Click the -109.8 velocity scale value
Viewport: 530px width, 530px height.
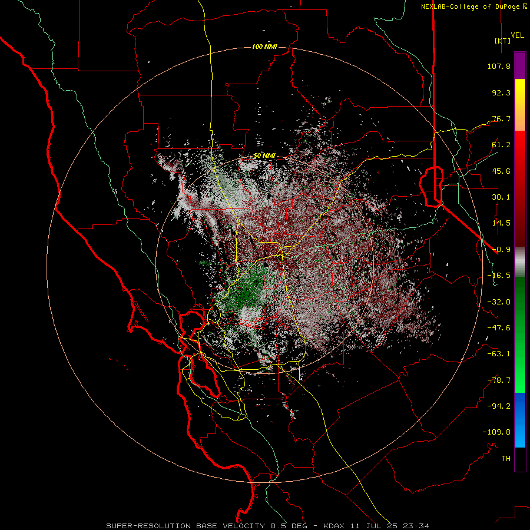pos(496,432)
